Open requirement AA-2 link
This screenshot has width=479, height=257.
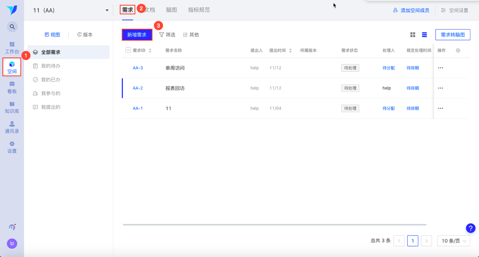[138, 88]
